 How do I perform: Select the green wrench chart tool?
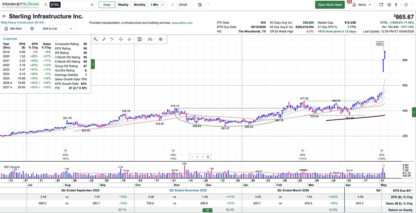[95, 39]
